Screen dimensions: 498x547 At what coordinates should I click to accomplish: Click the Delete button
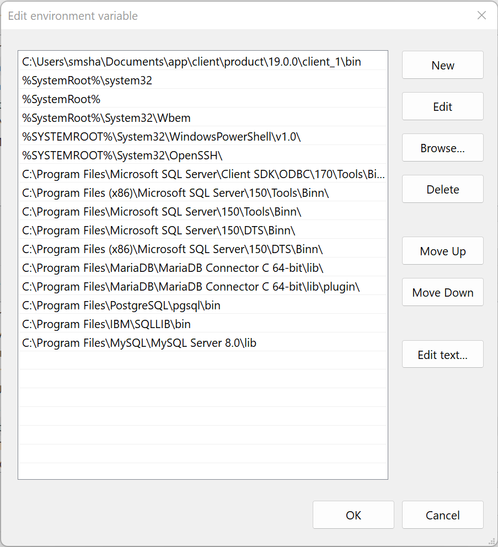pyautogui.click(x=442, y=189)
